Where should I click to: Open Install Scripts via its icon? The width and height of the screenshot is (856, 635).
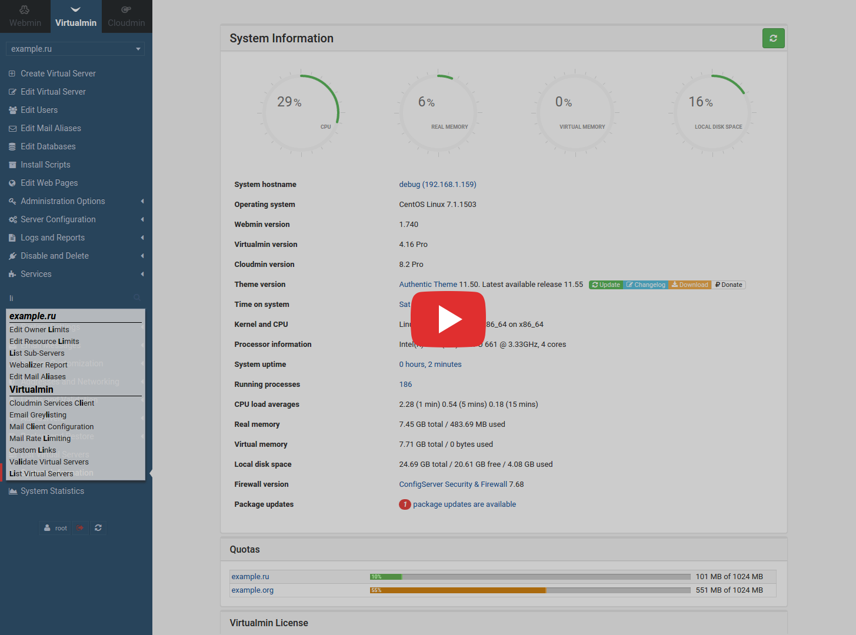pyautogui.click(x=12, y=165)
